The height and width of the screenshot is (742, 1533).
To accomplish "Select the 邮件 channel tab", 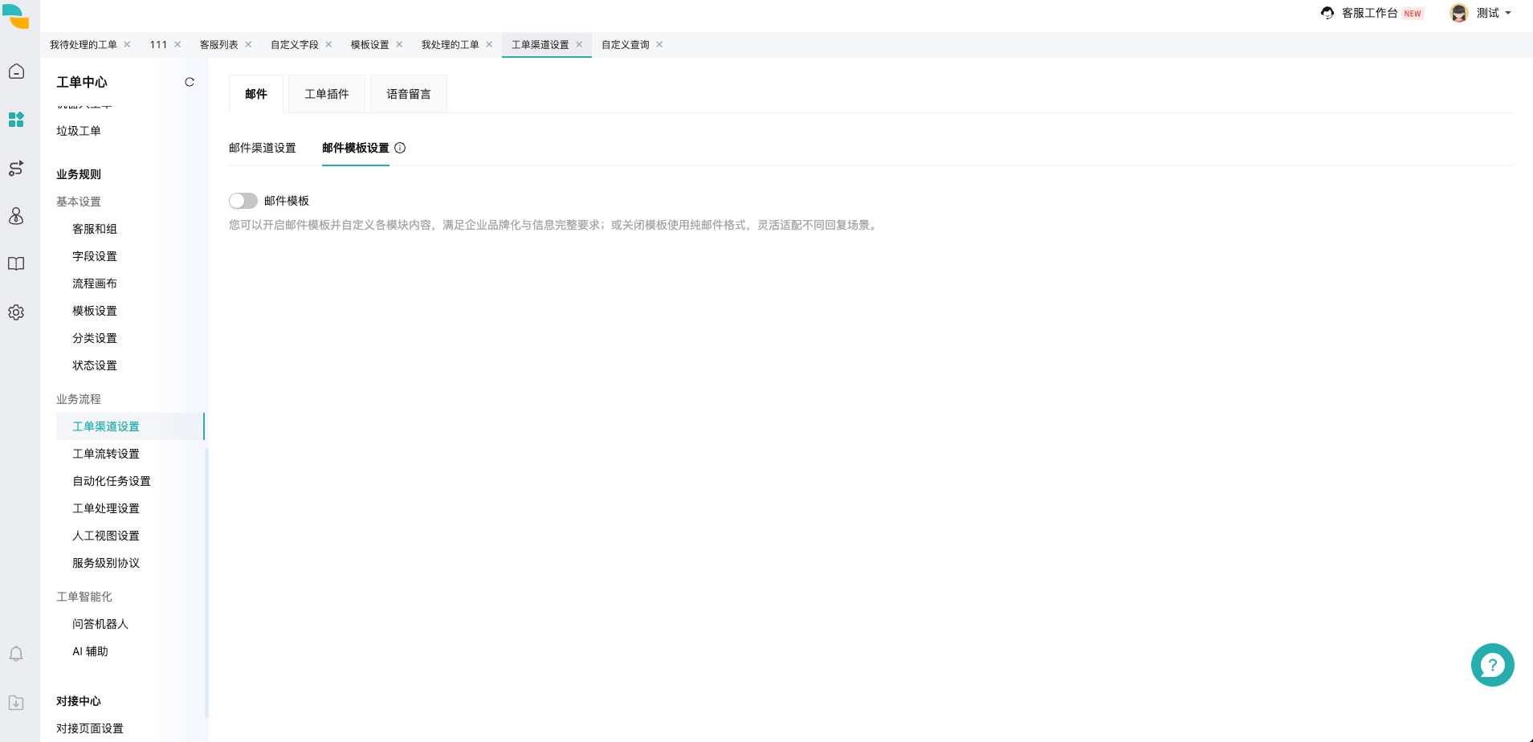I will coord(256,94).
